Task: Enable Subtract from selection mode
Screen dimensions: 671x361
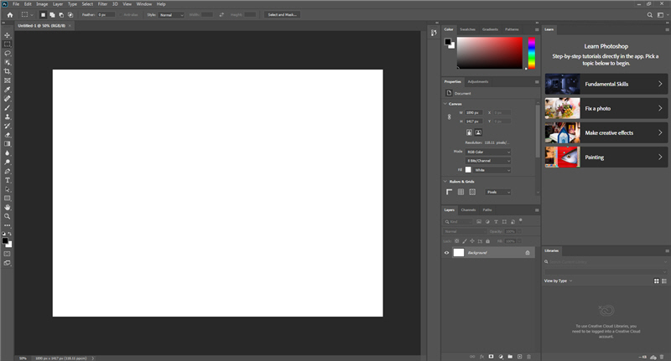Action: click(x=61, y=14)
